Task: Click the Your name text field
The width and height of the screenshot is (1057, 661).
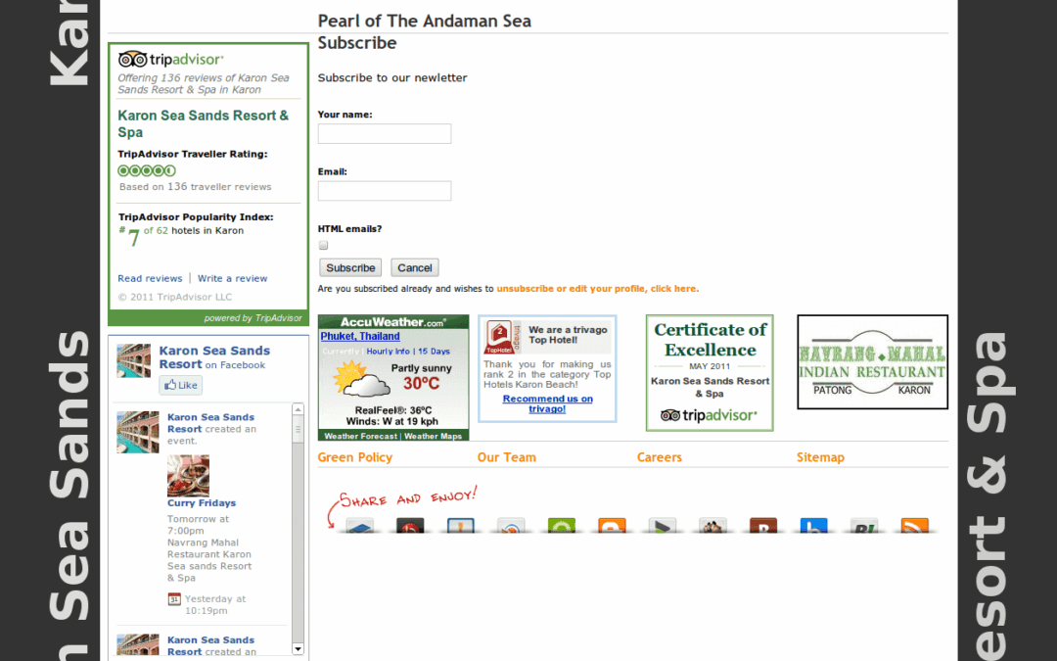Action: [385, 133]
